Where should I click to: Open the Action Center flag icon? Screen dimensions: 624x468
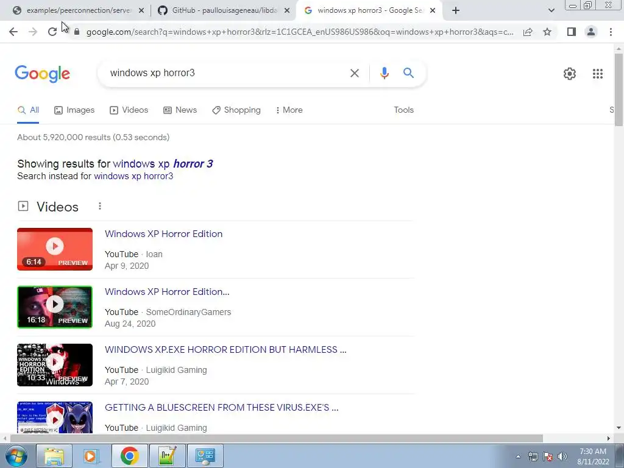coord(548,456)
